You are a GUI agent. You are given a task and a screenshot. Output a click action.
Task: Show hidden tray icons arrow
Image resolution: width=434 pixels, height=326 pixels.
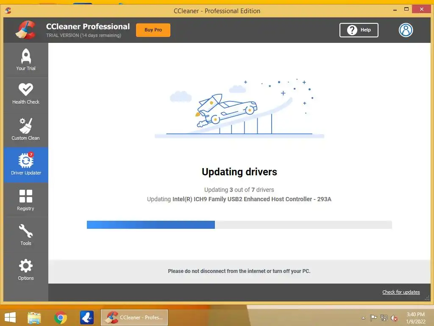click(x=363, y=318)
